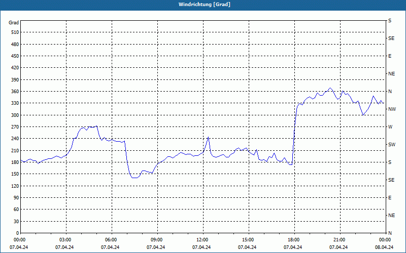This screenshot has width=406, height=253.
Task: Click the 300 degree axis label
Action: pyautogui.click(x=15, y=115)
